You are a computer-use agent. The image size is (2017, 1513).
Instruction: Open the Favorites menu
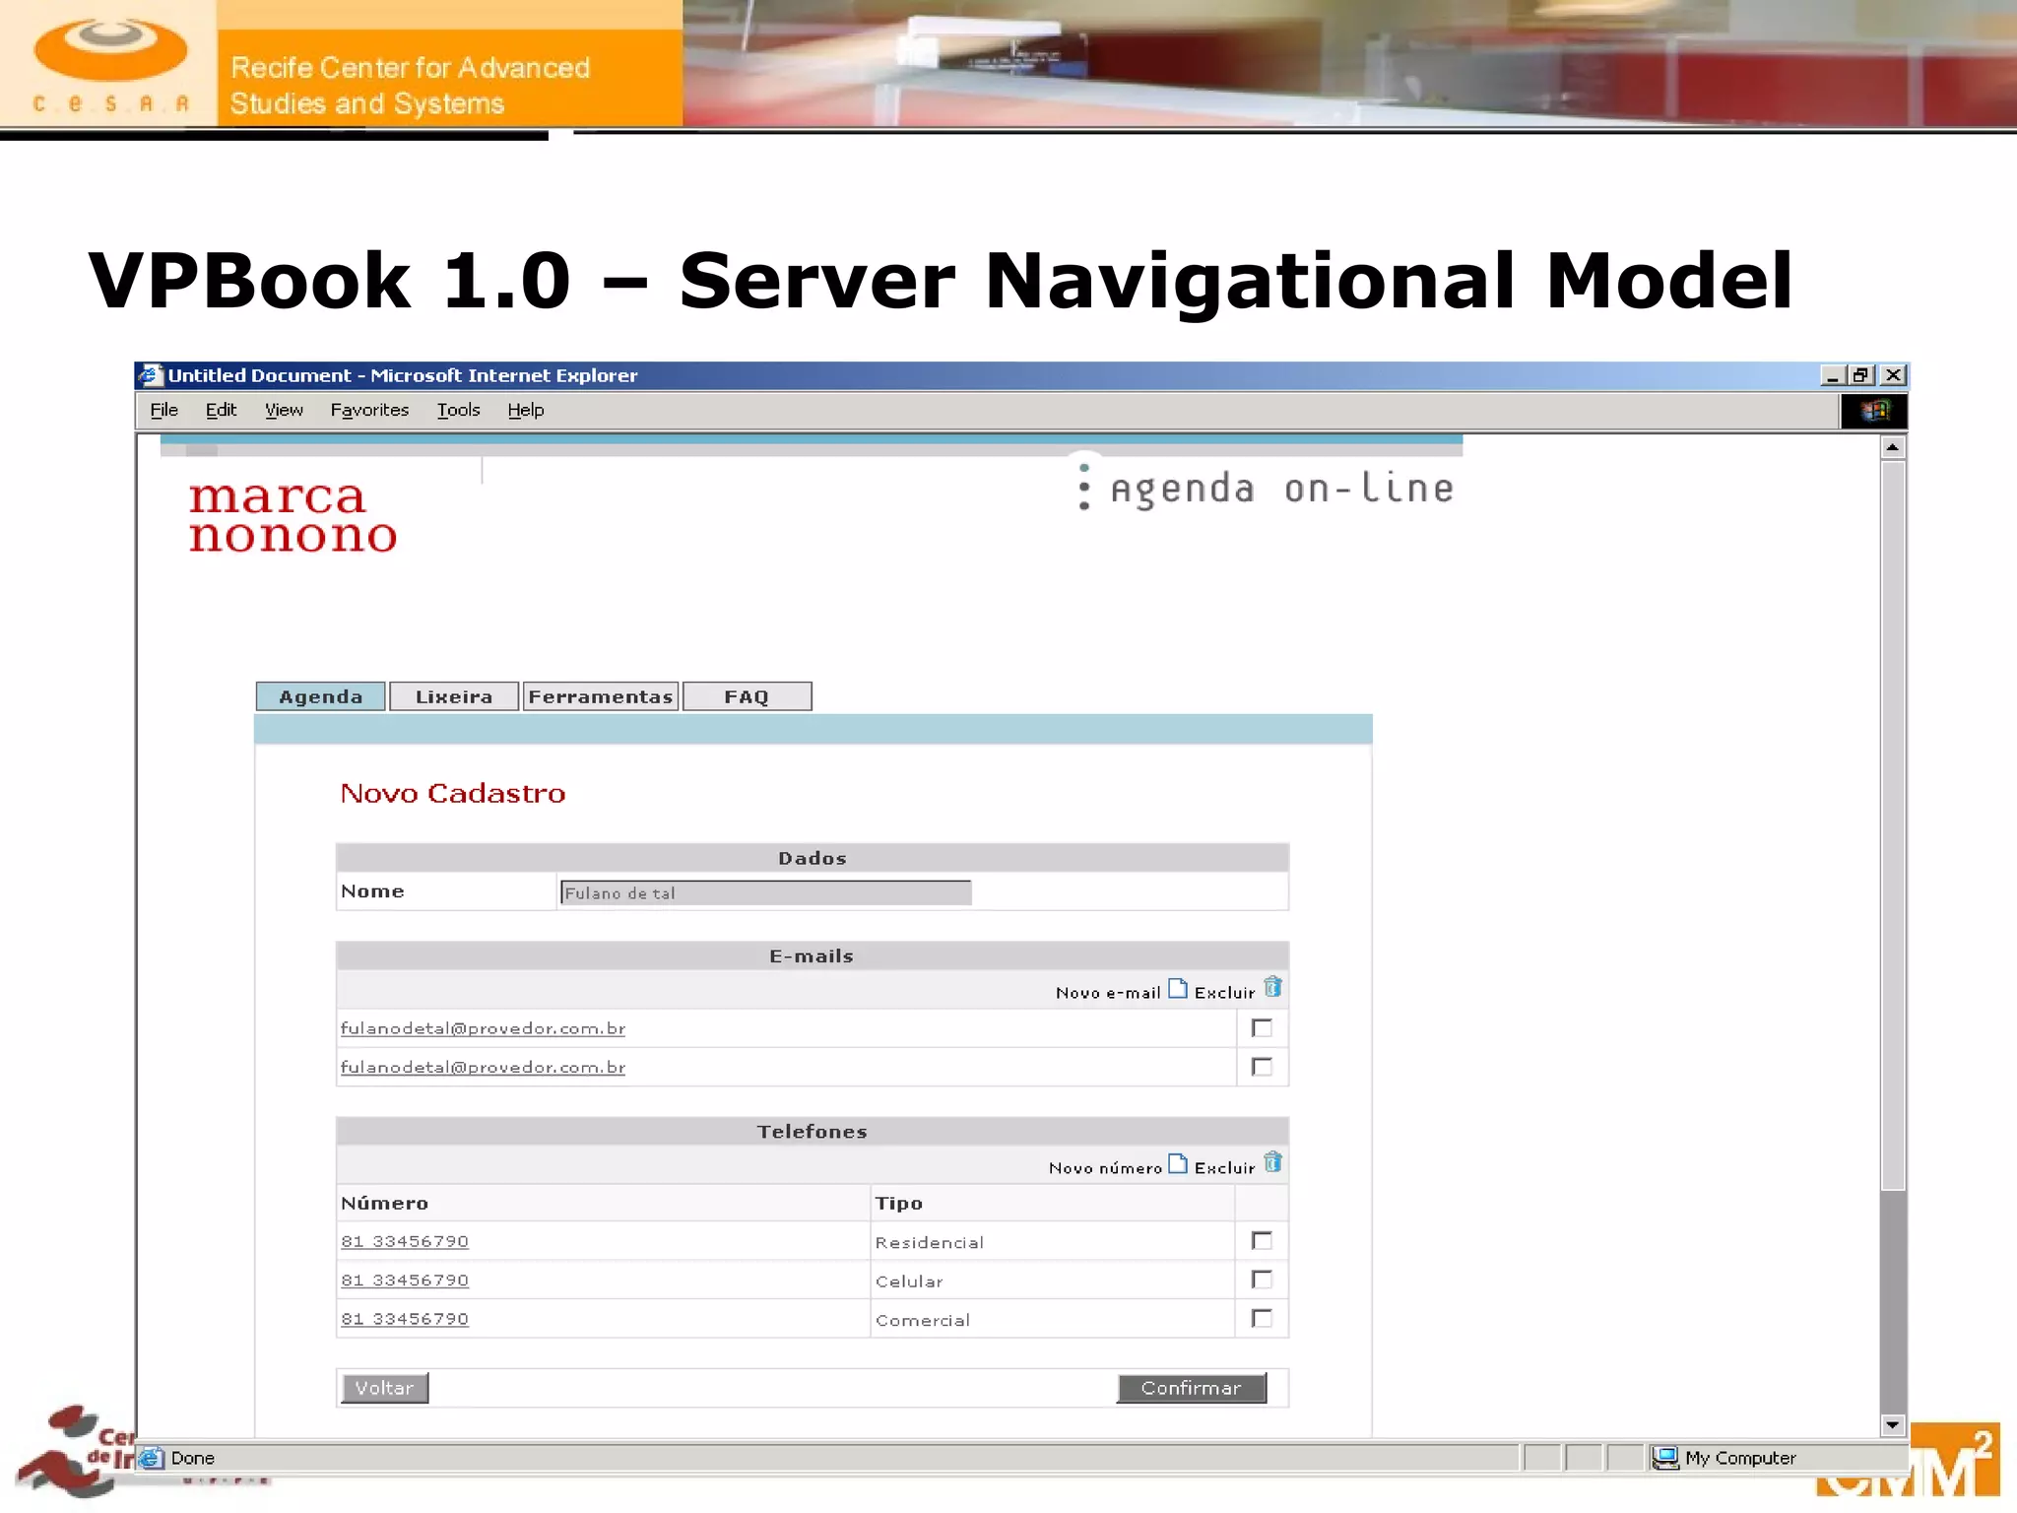pos(369,410)
